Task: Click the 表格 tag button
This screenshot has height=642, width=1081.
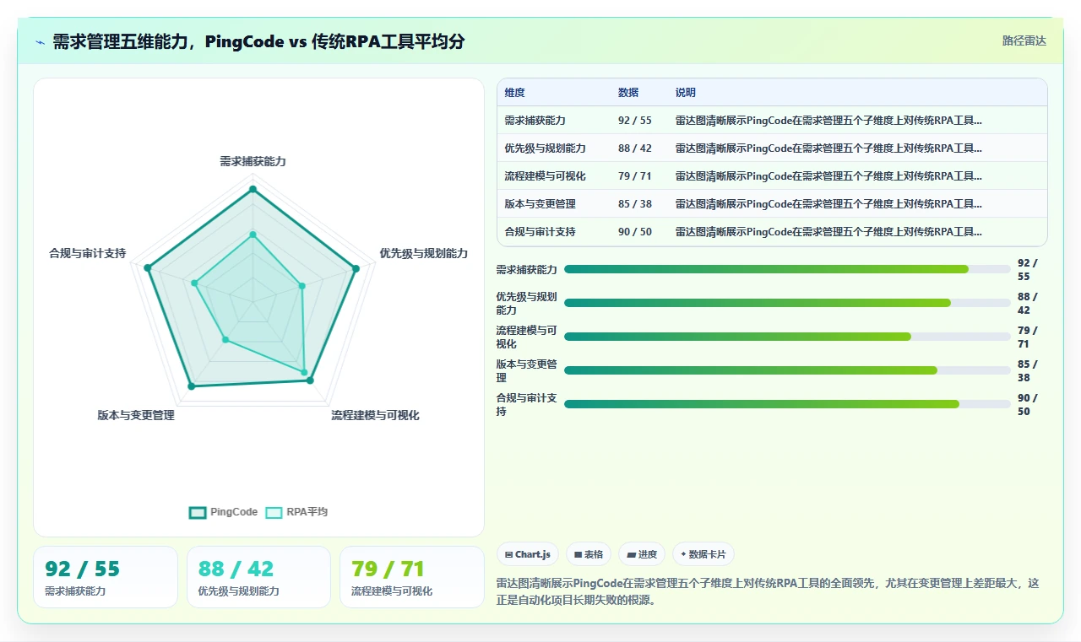Action: click(x=589, y=554)
